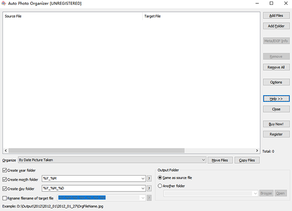
Task: Open the Register dialog
Action: click(x=276, y=134)
